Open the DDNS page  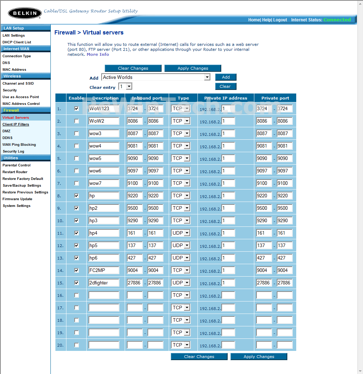(7, 138)
